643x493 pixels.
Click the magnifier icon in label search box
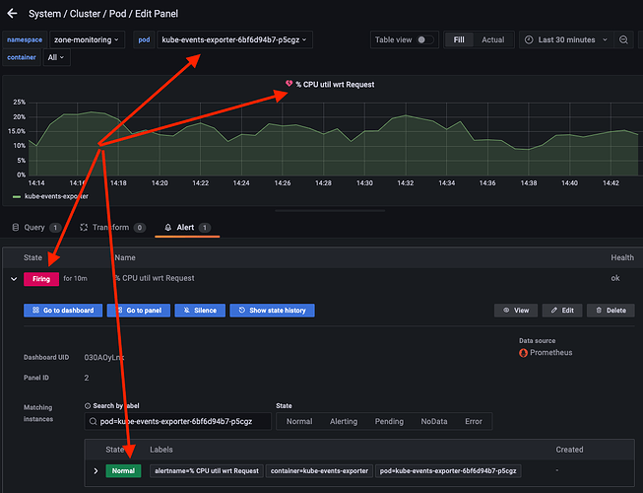tap(94, 422)
